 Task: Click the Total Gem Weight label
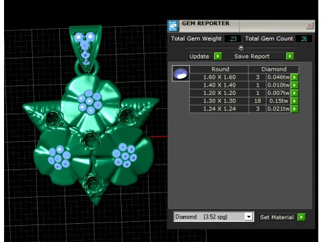196,39
